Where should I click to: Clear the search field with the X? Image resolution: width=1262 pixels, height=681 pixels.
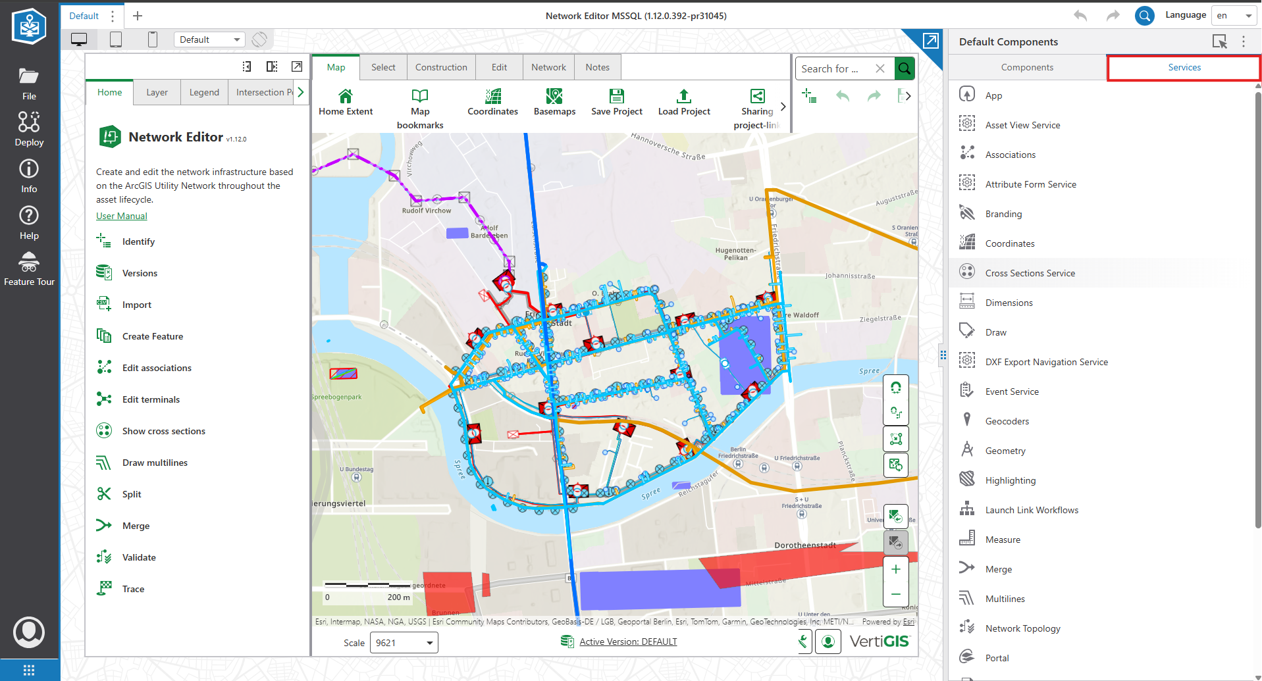tap(880, 68)
